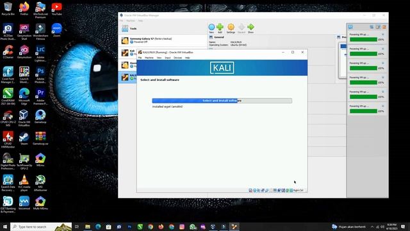
Task: Open MSI Afterburner desktop shortcut
Action: tap(40, 183)
